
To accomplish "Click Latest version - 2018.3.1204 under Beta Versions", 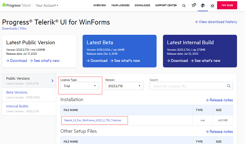I will point(23,97).
